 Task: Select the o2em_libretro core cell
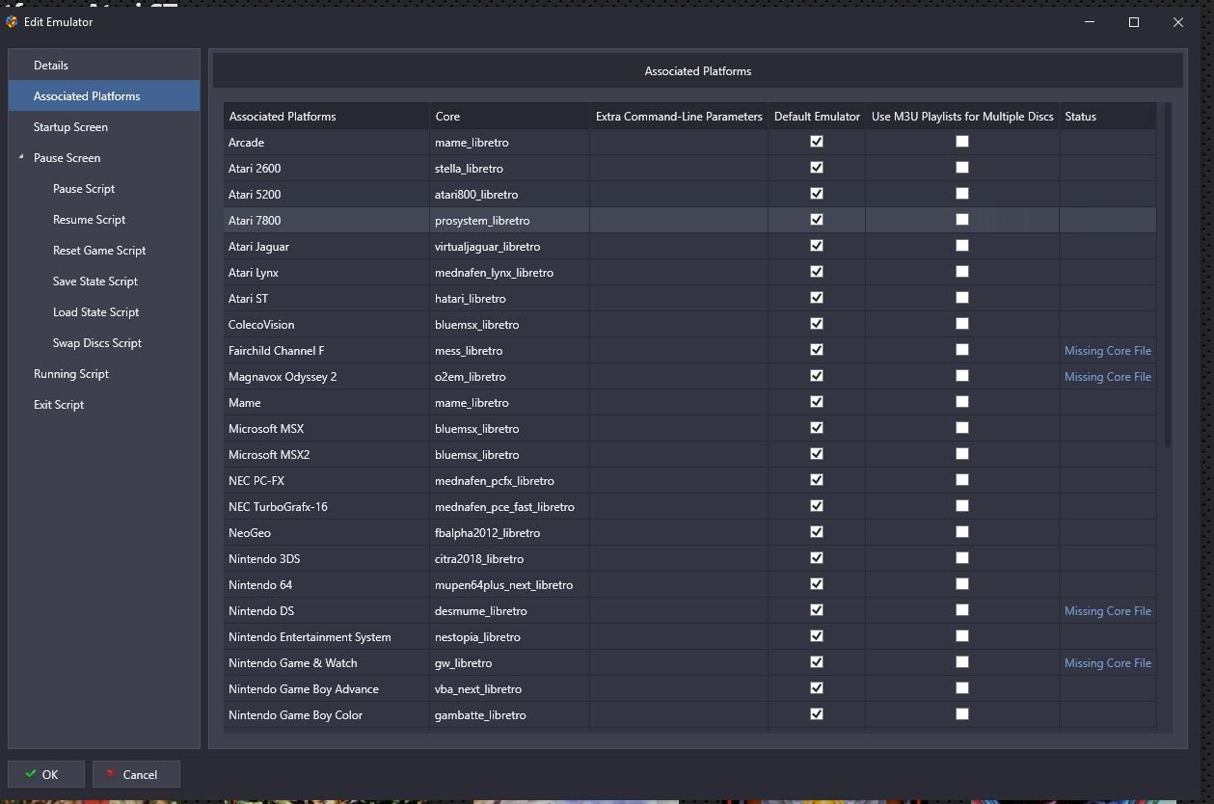coord(510,377)
